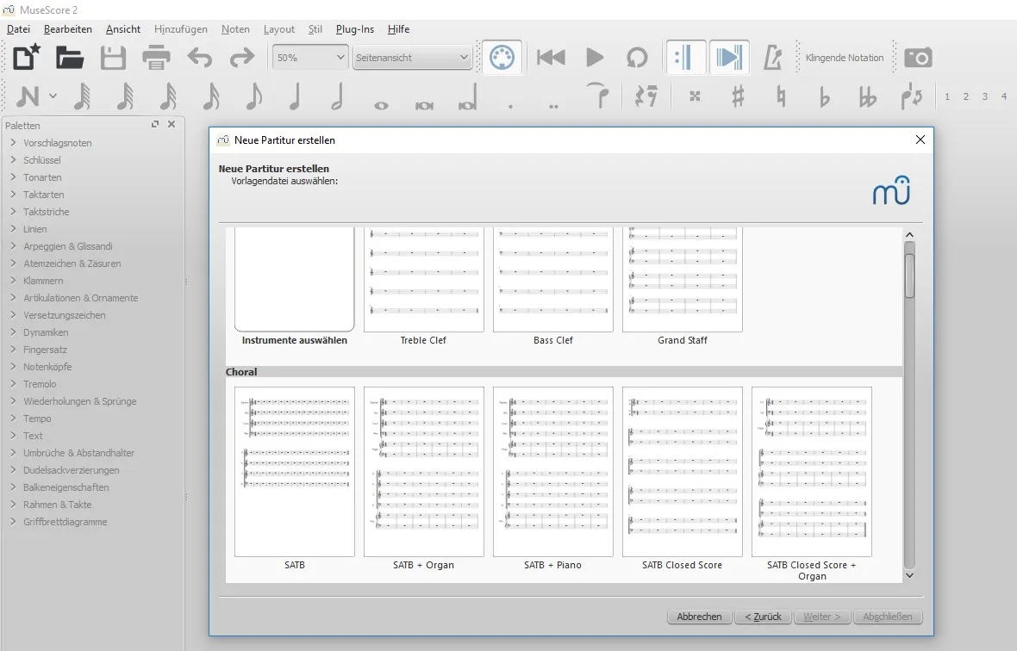The height and width of the screenshot is (651, 1017).
Task: Select the SATB + Organ template
Action: point(423,472)
